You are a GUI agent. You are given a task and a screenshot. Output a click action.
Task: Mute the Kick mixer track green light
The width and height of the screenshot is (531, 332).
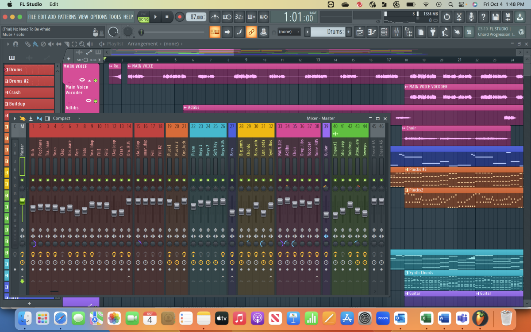coord(33,180)
